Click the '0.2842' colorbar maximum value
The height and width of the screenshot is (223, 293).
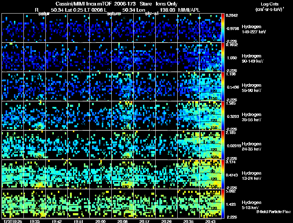(x=232, y=15)
